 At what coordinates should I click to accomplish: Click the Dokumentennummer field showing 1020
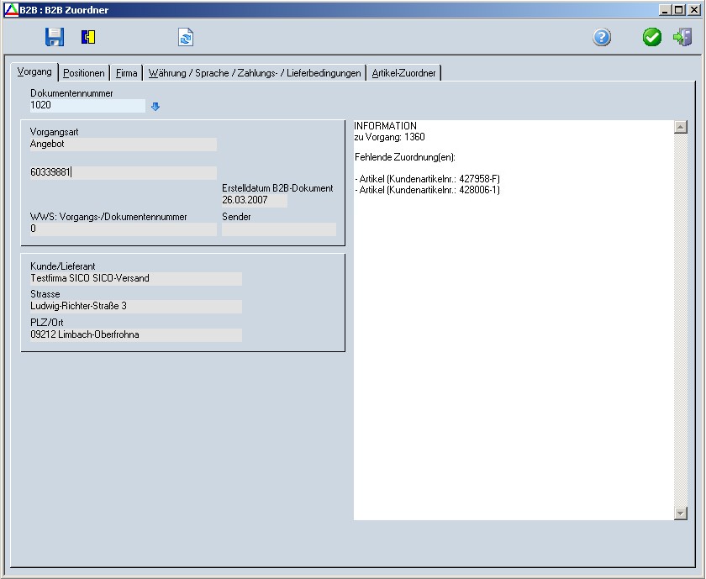coord(87,106)
